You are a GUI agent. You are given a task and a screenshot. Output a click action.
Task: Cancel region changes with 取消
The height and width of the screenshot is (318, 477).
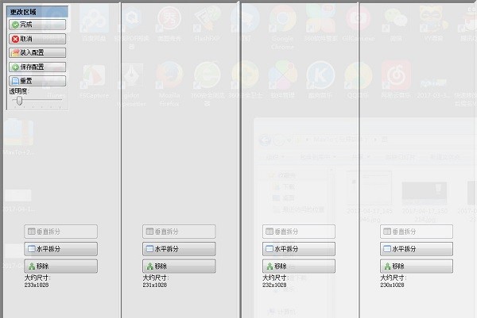pyautogui.click(x=37, y=39)
